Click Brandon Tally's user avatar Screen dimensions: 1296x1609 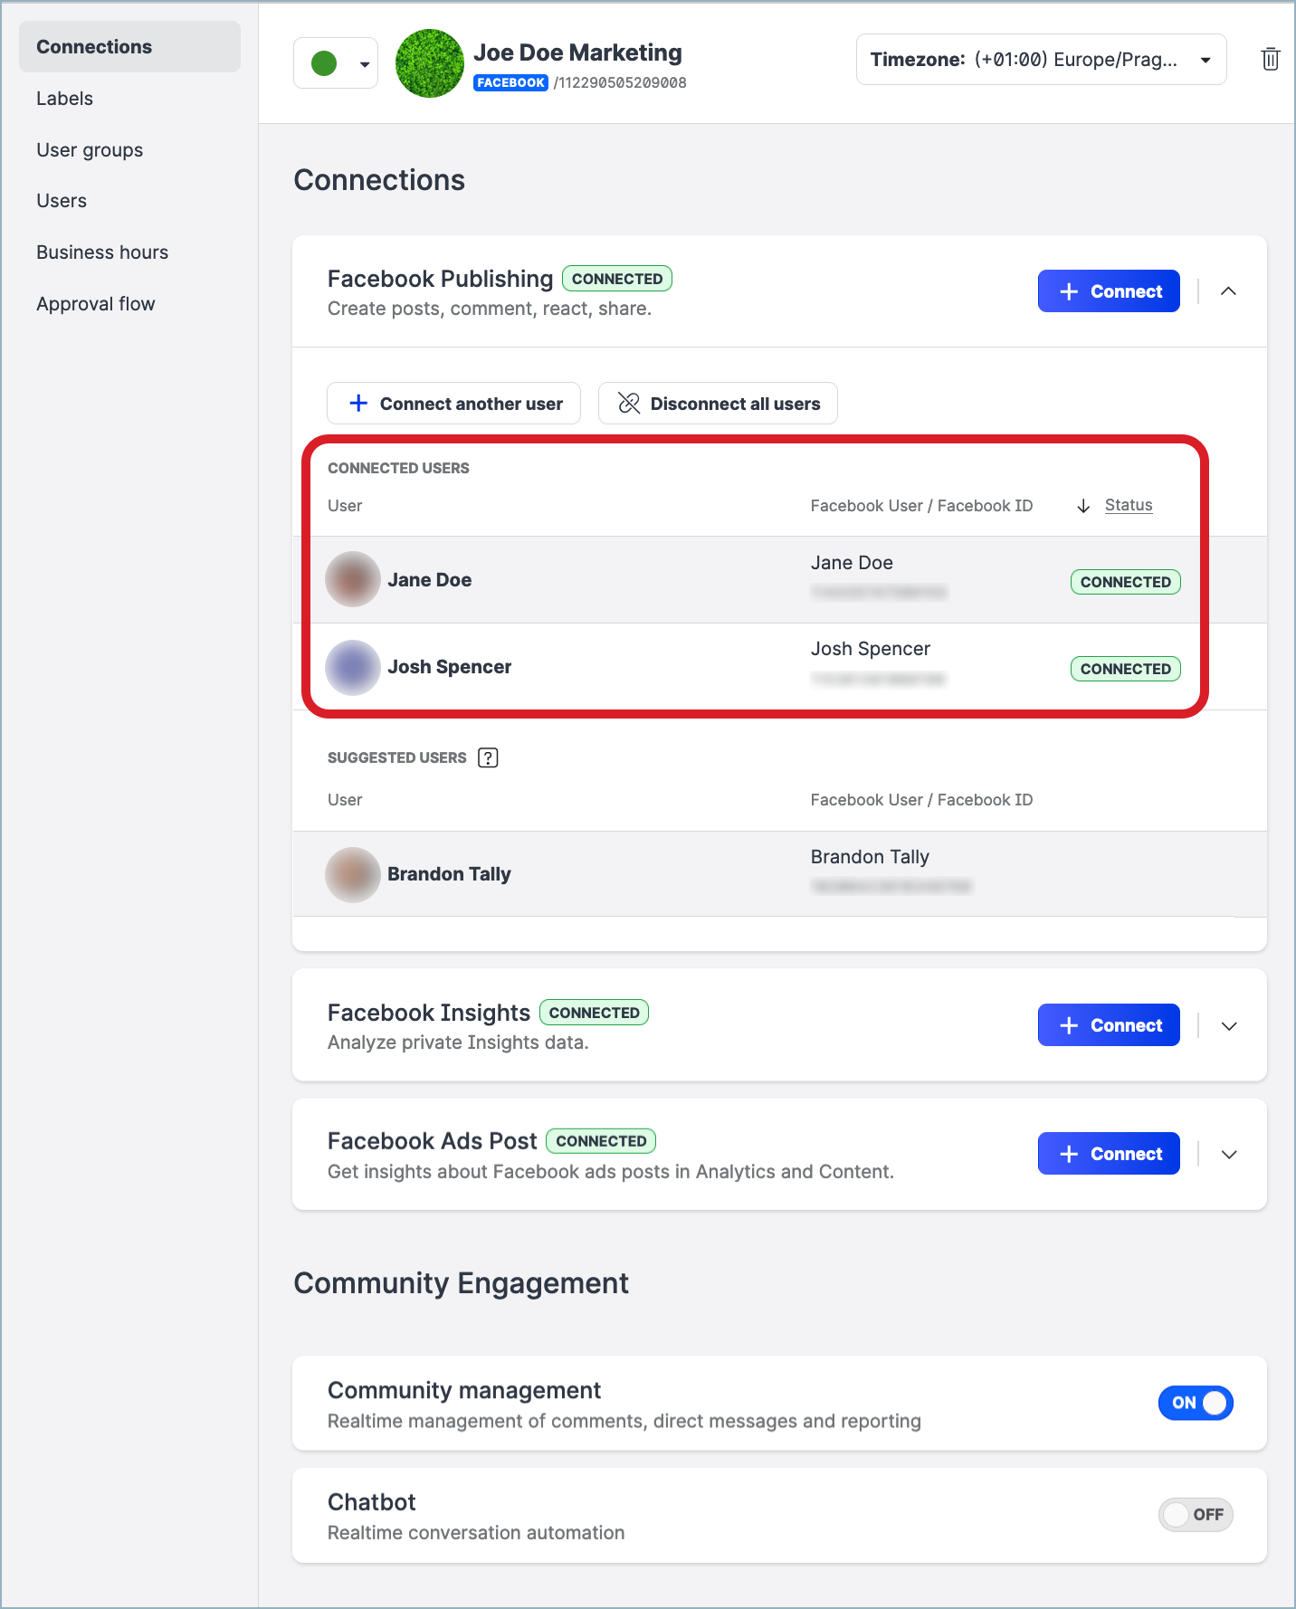(x=352, y=874)
